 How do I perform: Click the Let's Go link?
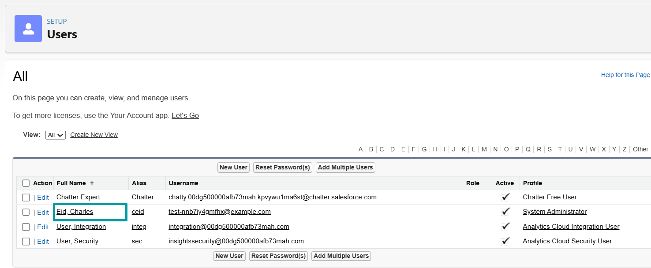(x=185, y=115)
